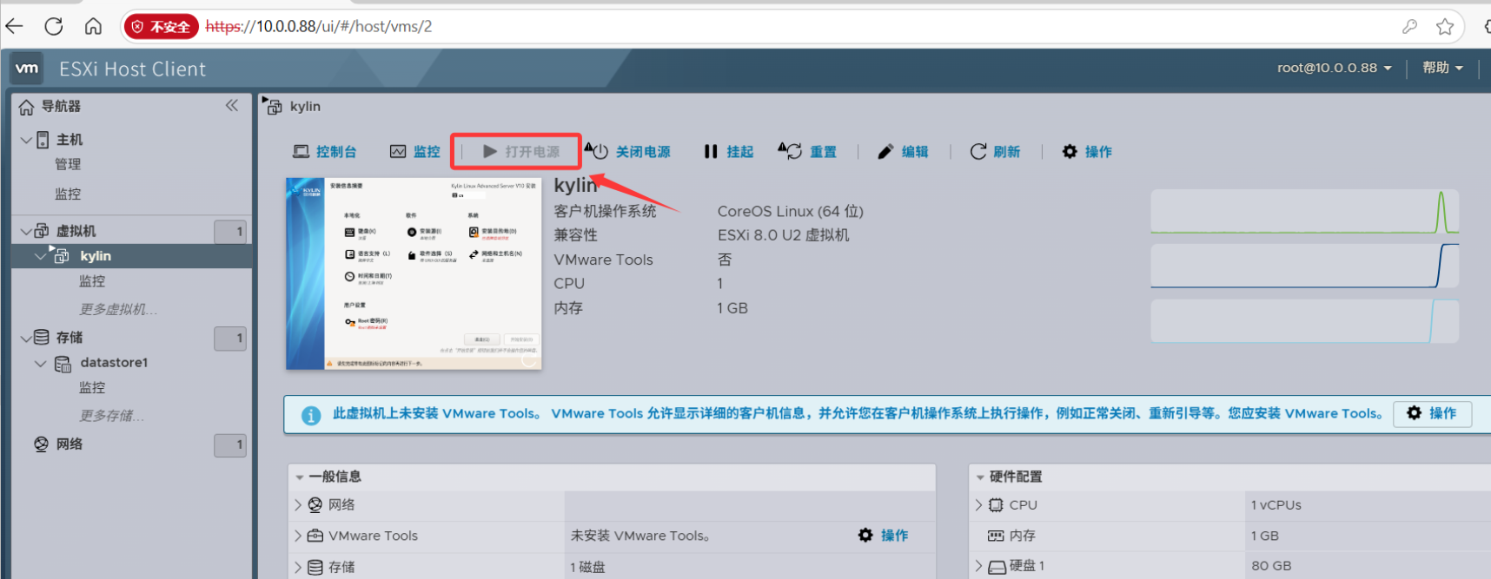Click the 监控 monitor toolbar button
This screenshot has height=579, width=1491.
415,152
